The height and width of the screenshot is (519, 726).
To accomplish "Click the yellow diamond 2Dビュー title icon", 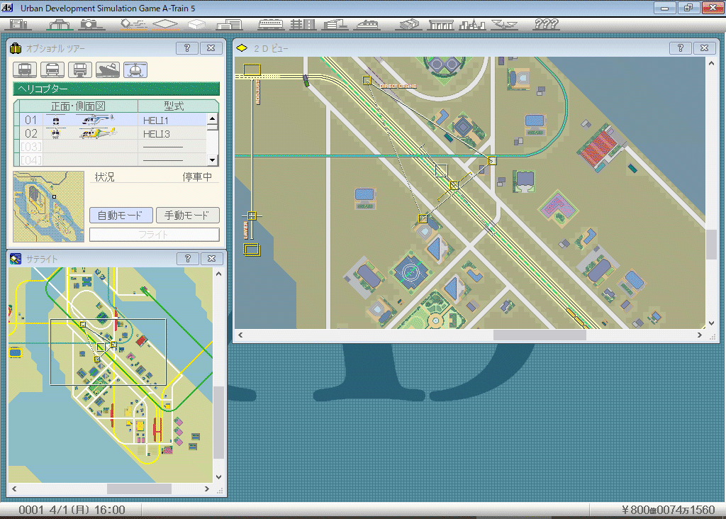I will (242, 48).
